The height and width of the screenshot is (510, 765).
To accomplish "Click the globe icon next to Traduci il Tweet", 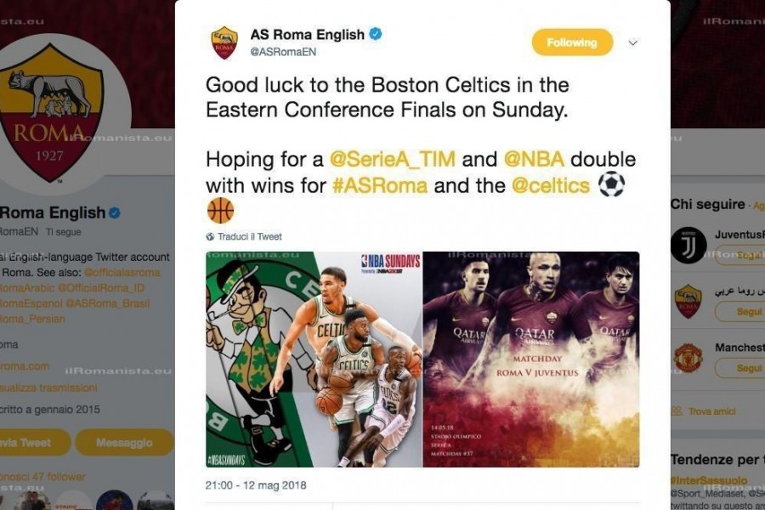I will tap(210, 236).
